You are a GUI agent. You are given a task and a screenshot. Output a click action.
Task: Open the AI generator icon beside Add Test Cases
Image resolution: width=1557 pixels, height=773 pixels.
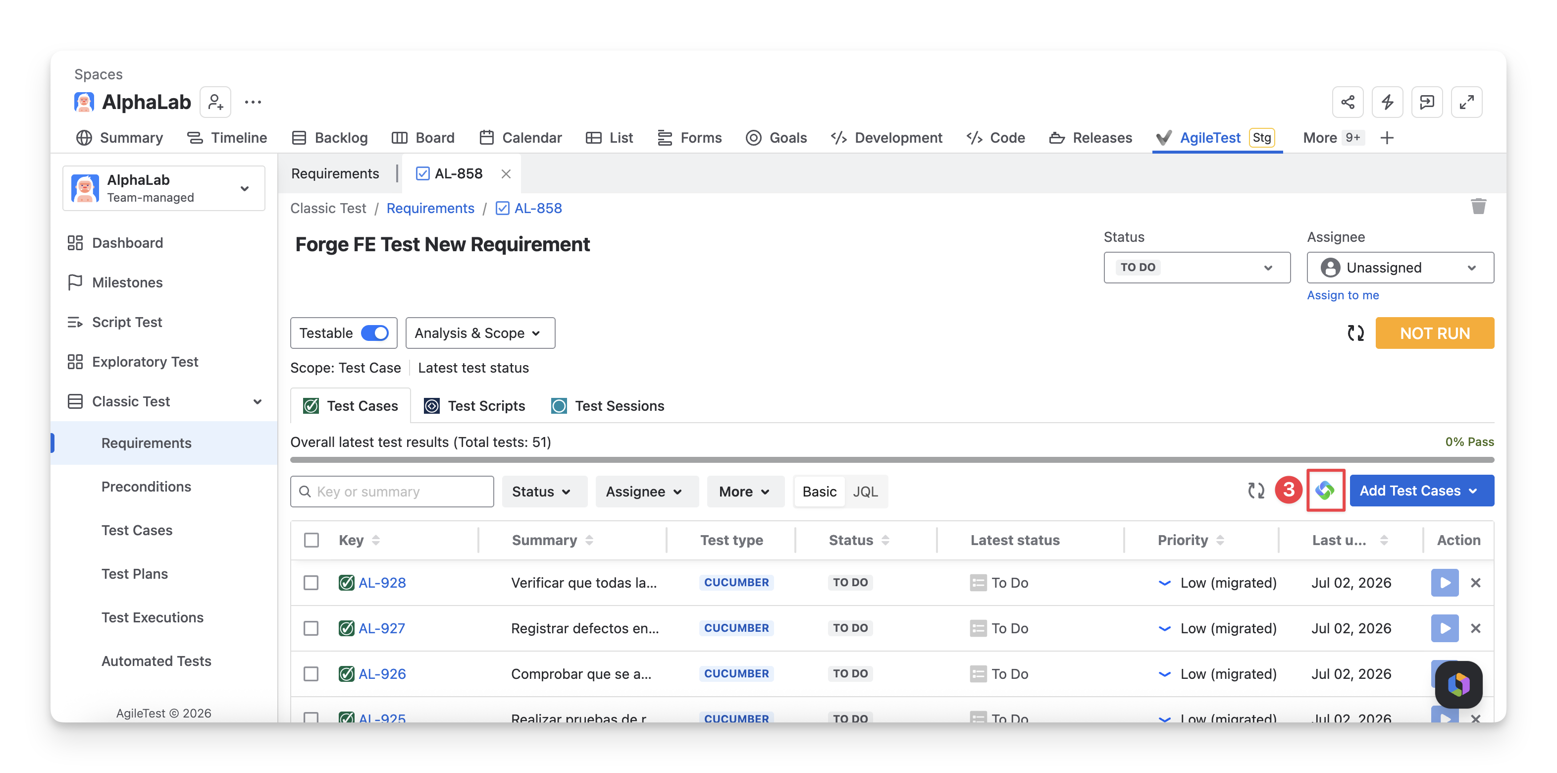[1325, 491]
